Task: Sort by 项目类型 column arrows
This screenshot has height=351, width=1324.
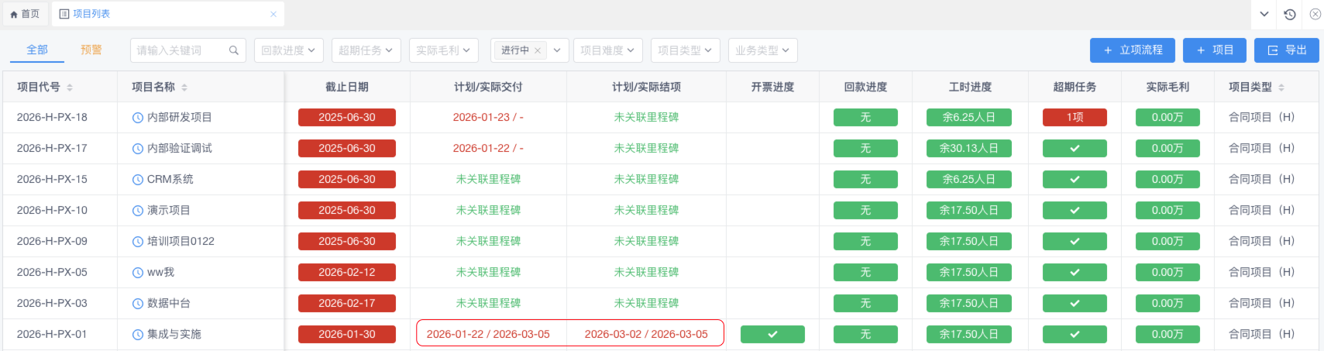Action: 1281,88
